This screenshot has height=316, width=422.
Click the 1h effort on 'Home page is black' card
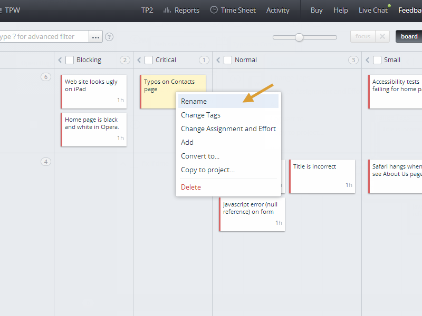pos(120,138)
